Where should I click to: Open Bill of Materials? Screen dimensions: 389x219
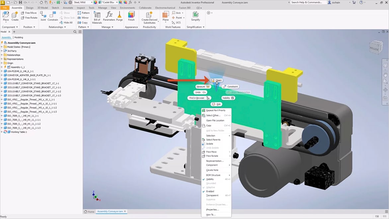pyautogui.click(x=97, y=17)
